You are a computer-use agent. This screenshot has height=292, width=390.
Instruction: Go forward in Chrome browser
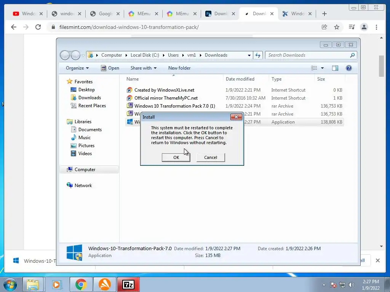point(26,27)
